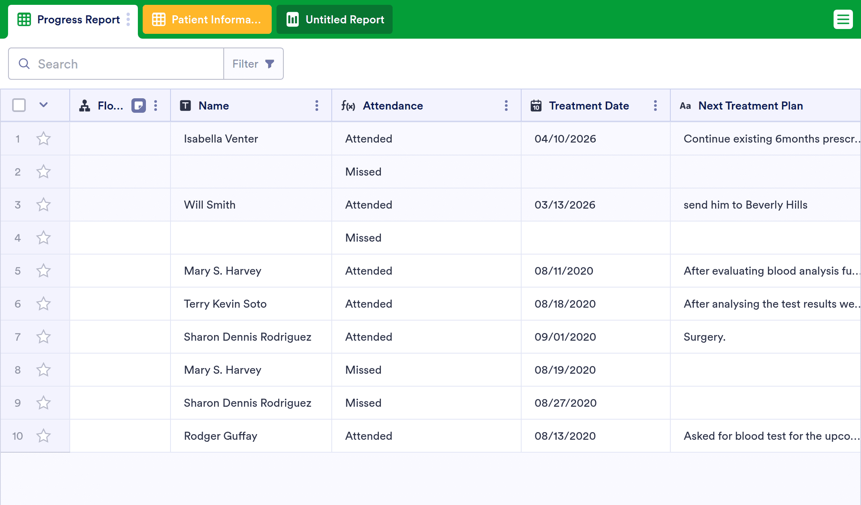Image resolution: width=861 pixels, height=505 pixels.
Task: Open the hamburger menu at top right
Action: pos(843,19)
